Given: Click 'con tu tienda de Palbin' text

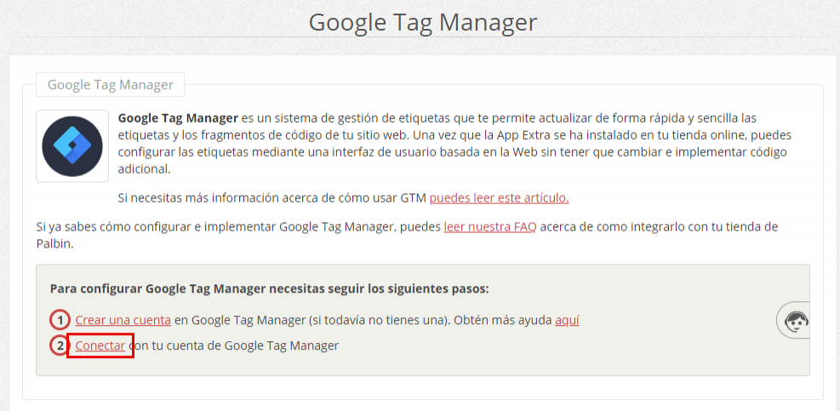Looking at the screenshot, I should pos(732,227).
